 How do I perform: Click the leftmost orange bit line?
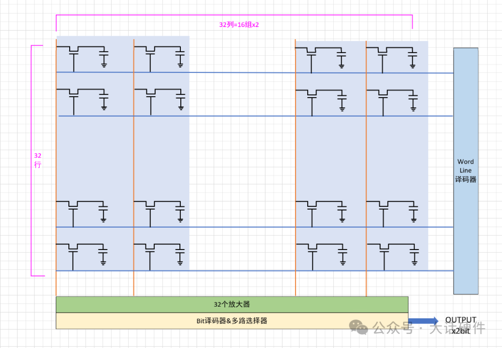click(x=56, y=167)
